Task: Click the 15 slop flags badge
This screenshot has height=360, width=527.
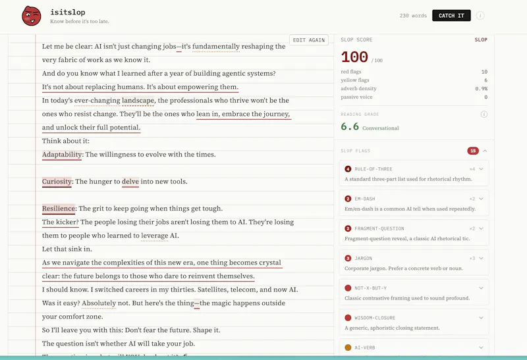Action: click(x=473, y=151)
